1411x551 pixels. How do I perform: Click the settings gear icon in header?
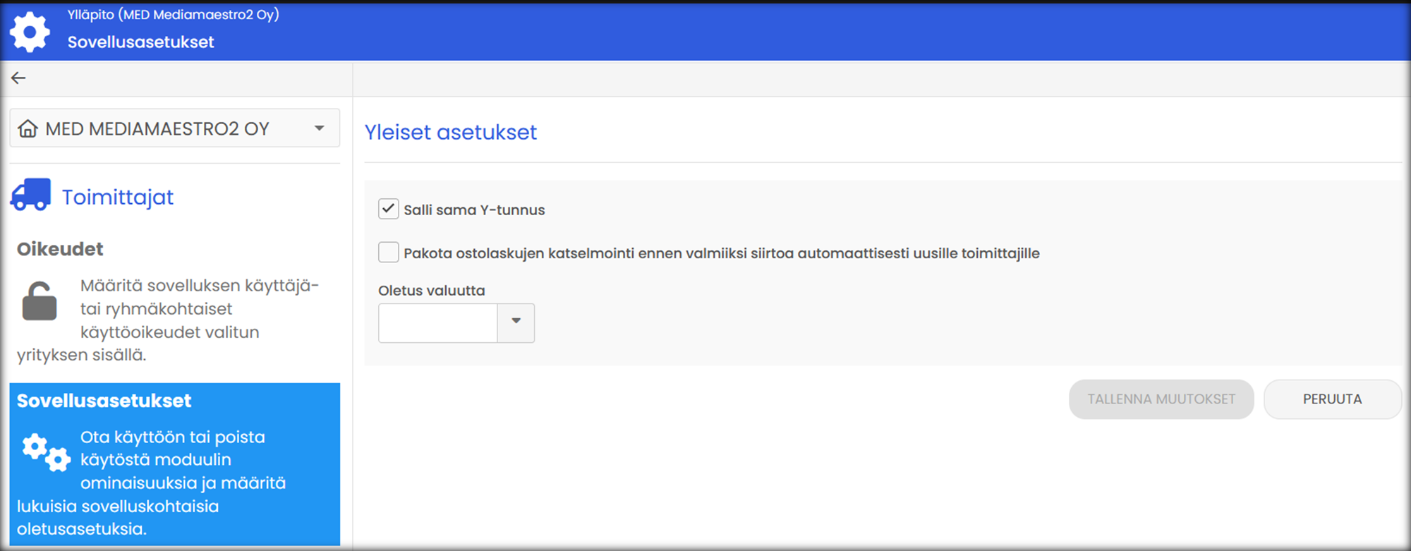30,31
